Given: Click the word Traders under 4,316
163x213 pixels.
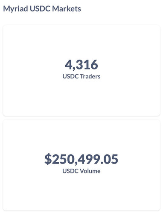Looking at the screenshot, I should (90, 76).
